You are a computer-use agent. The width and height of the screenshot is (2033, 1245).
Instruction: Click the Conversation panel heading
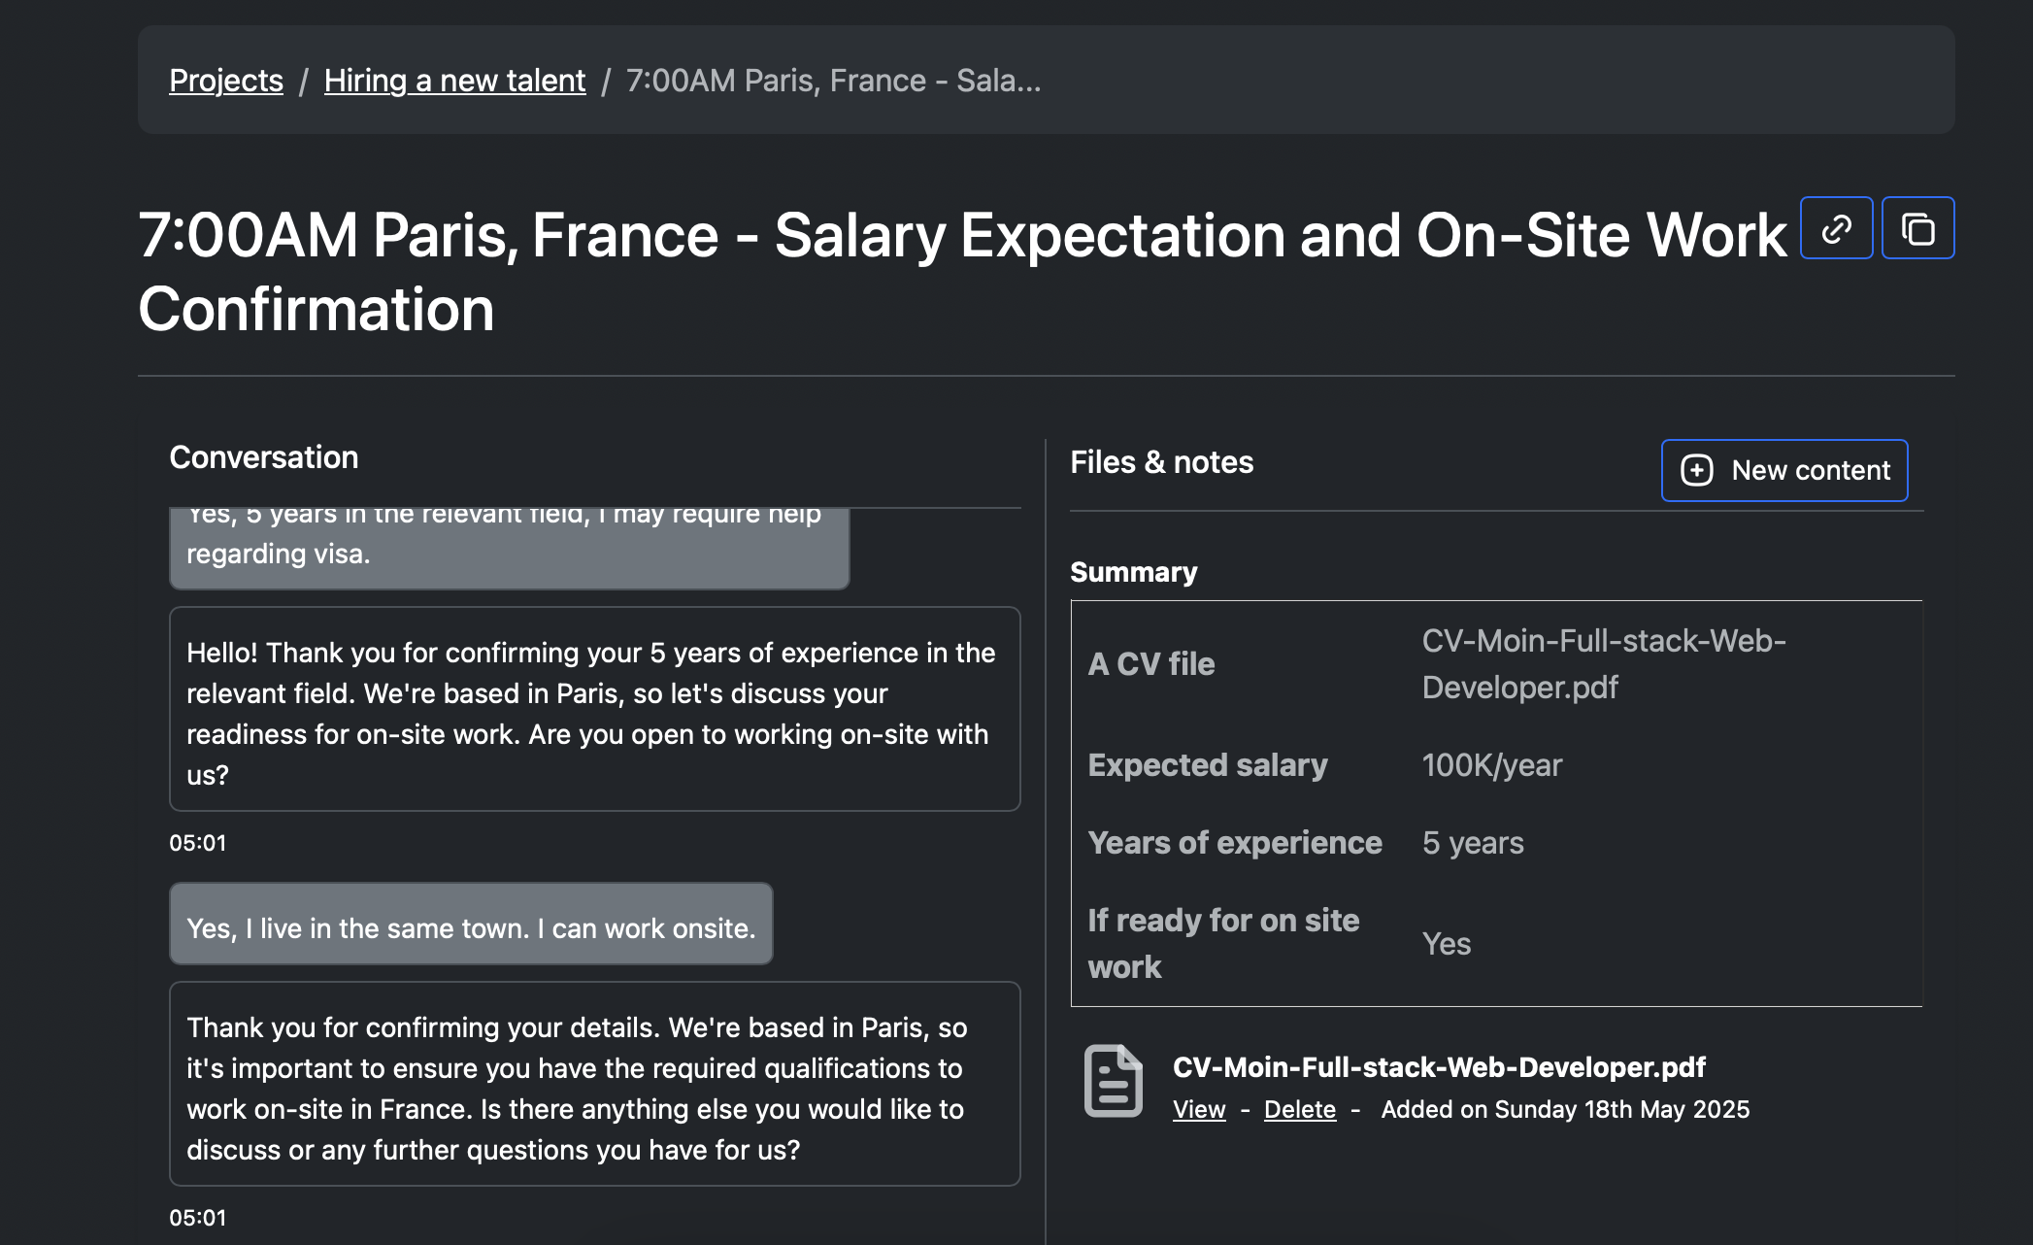point(263,457)
